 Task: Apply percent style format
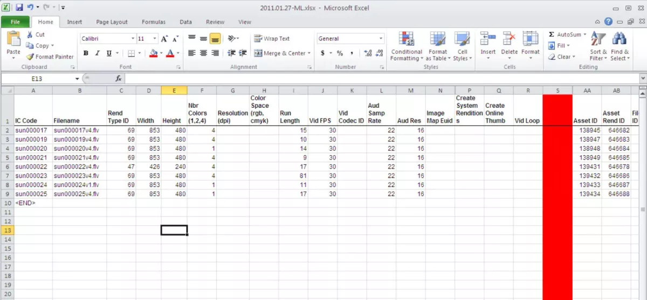tap(340, 53)
